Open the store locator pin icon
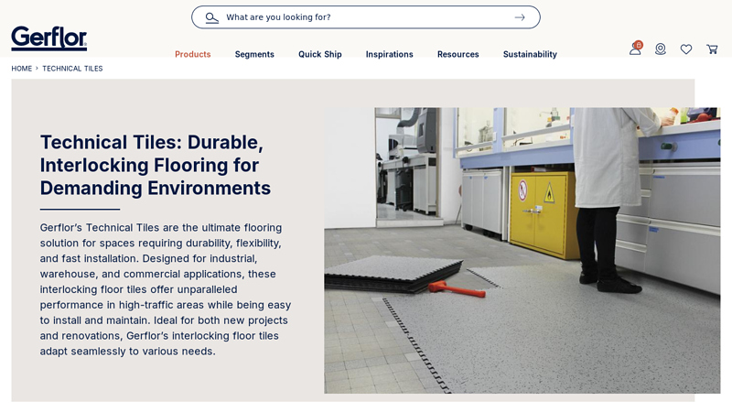This screenshot has height=412, width=732. (x=660, y=49)
